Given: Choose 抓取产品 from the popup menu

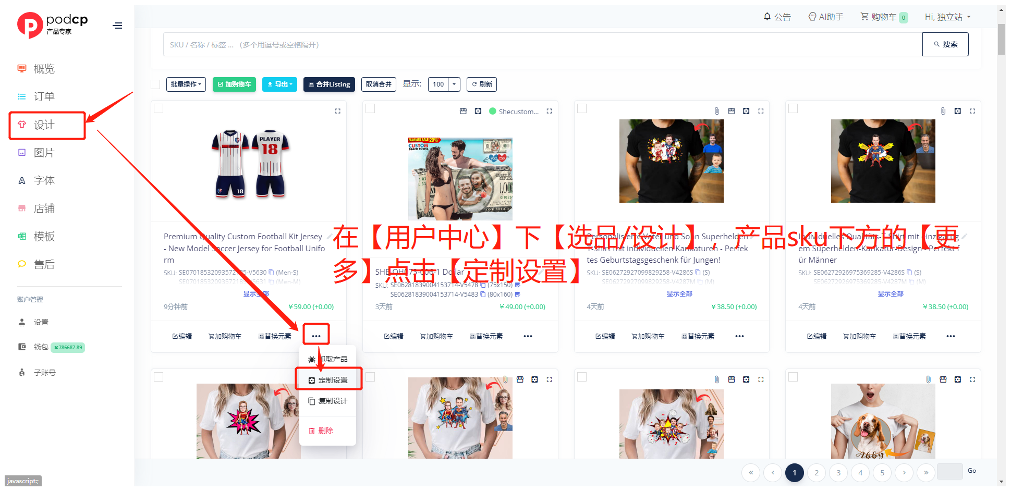Looking at the screenshot, I should tap(328, 359).
